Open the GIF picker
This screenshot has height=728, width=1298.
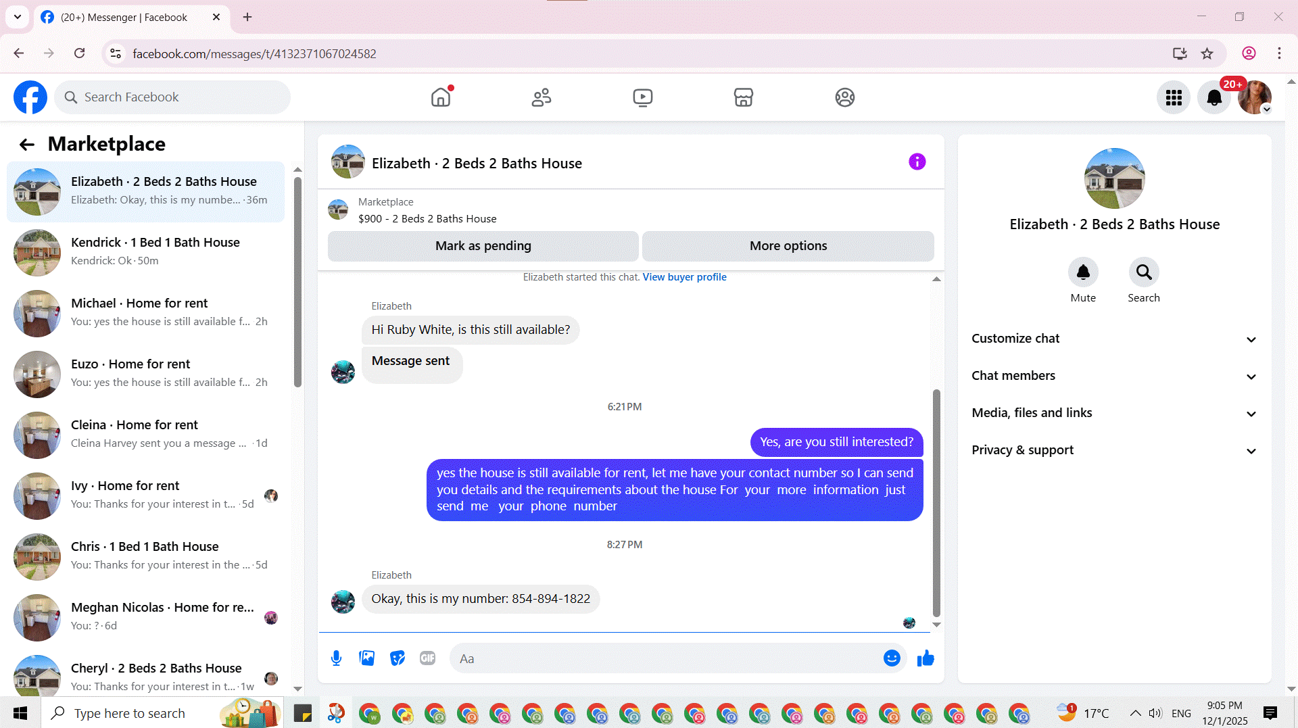(x=427, y=658)
